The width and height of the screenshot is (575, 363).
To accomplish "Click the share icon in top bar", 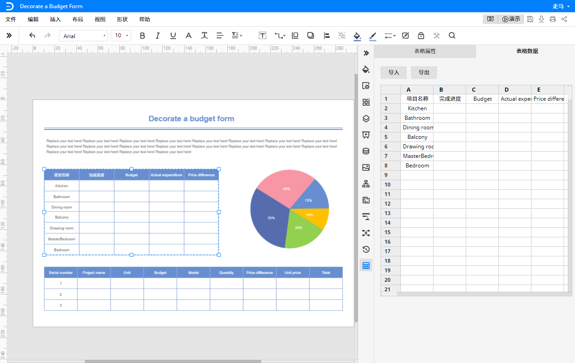I will click(564, 19).
